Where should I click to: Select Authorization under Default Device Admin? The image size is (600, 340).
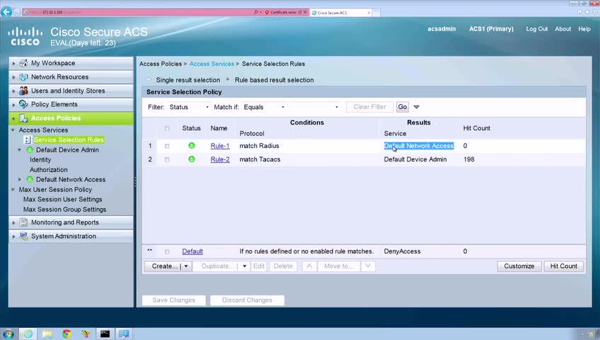click(x=49, y=169)
